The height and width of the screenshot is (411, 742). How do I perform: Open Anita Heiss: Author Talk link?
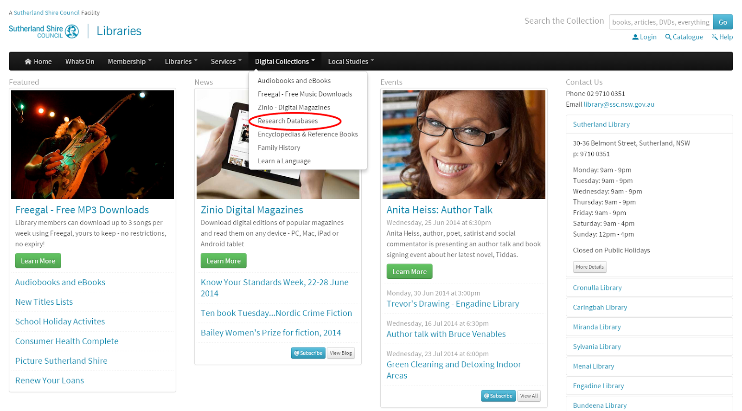(x=439, y=210)
